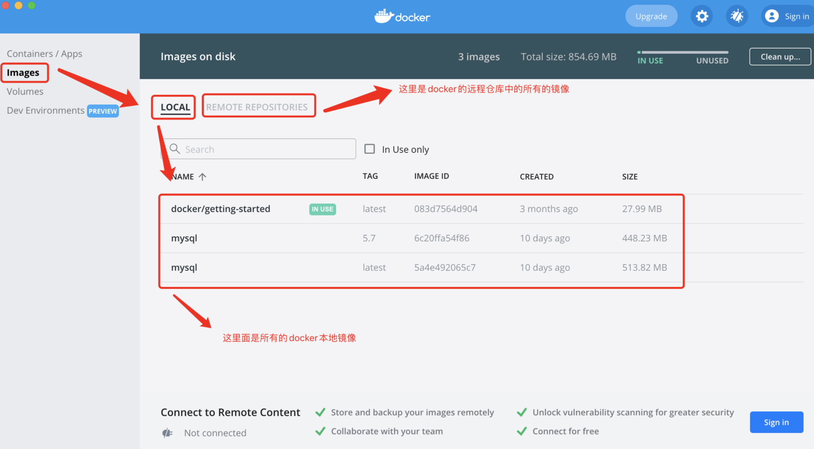Click image ID 6c20ffa54f86
Image resolution: width=814 pixels, height=449 pixels.
pyautogui.click(x=442, y=238)
